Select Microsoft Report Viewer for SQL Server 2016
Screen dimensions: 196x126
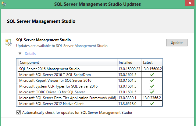tap(90, 81)
